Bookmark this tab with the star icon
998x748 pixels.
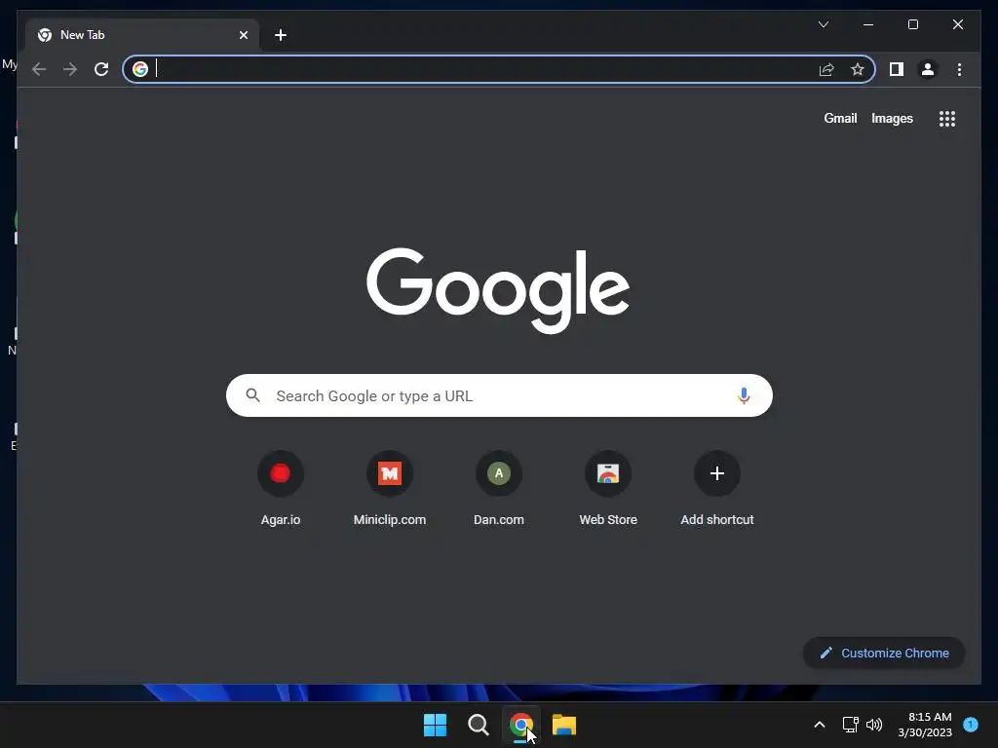click(858, 69)
